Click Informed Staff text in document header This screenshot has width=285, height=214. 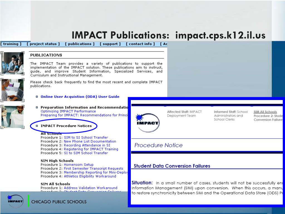(231, 116)
